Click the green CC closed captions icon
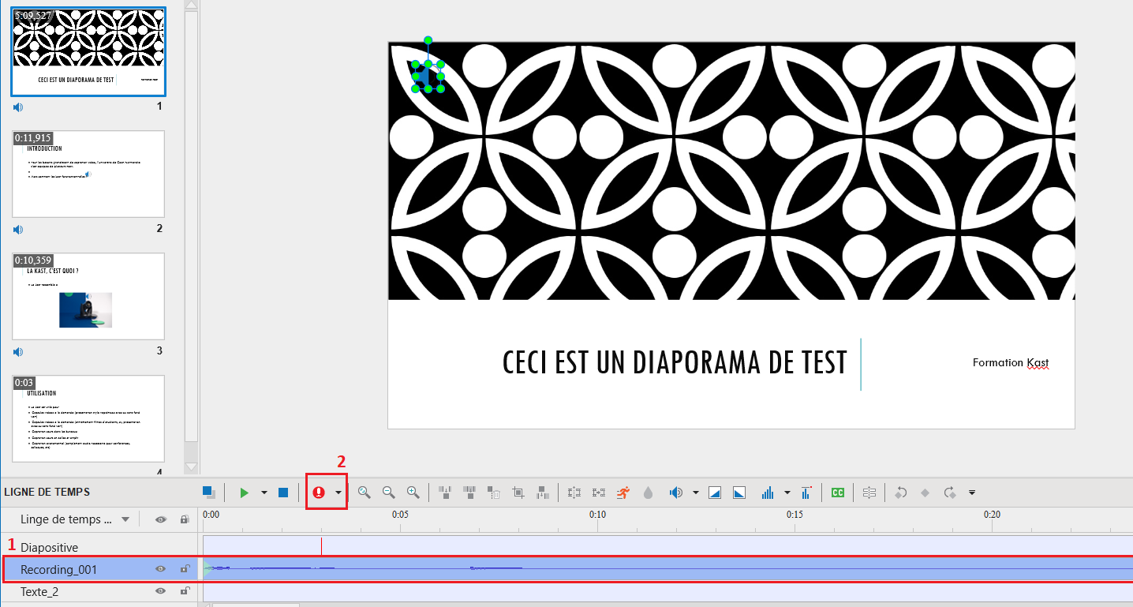The image size is (1133, 607). pyautogui.click(x=838, y=493)
